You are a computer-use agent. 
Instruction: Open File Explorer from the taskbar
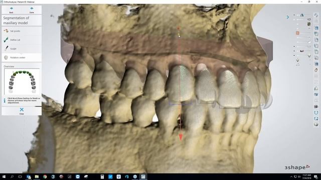pyautogui.click(x=37, y=176)
